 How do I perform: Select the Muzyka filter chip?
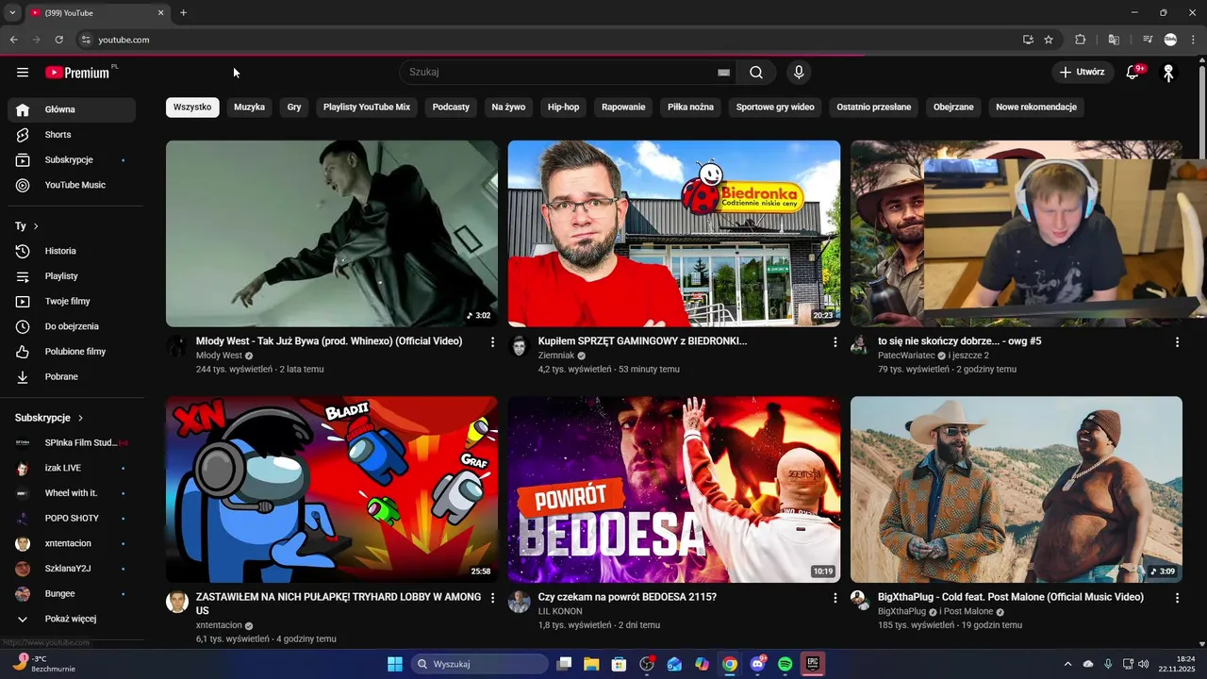pos(249,108)
